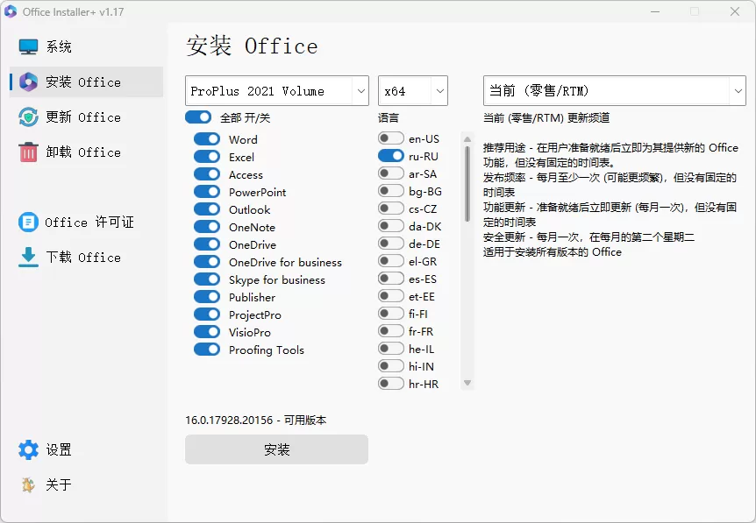The width and height of the screenshot is (756, 523).
Task: Open the 系统 (System) section
Action: [x=54, y=46]
